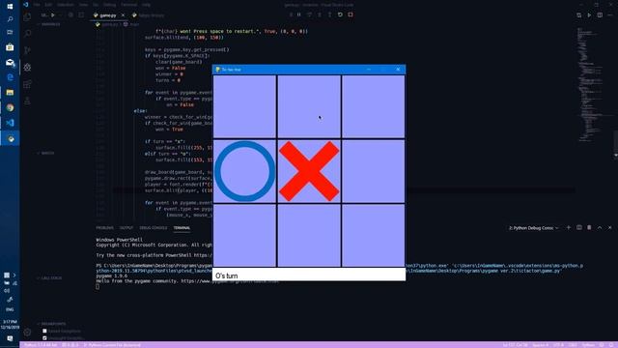Place an O in the top-left game cell
The height and width of the screenshot is (348, 618).
tap(244, 106)
